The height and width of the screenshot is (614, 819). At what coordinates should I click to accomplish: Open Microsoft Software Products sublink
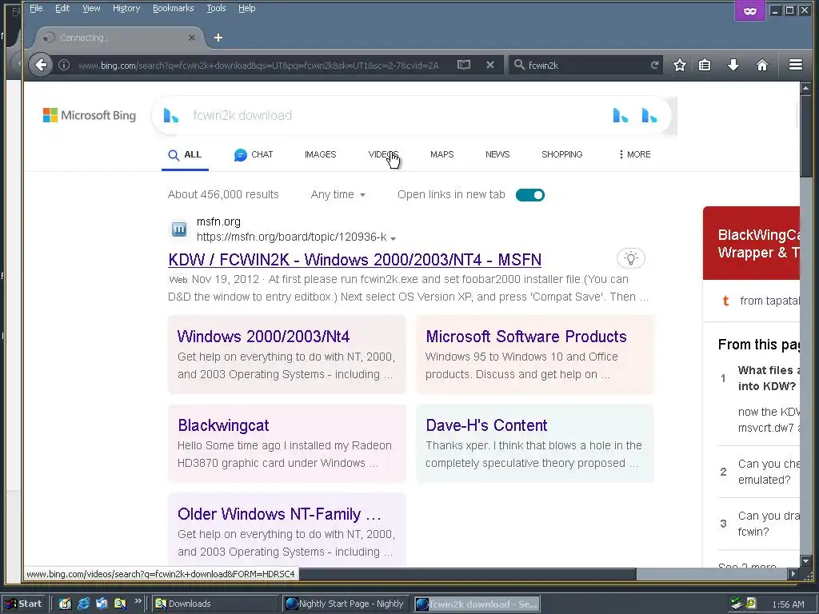(526, 337)
